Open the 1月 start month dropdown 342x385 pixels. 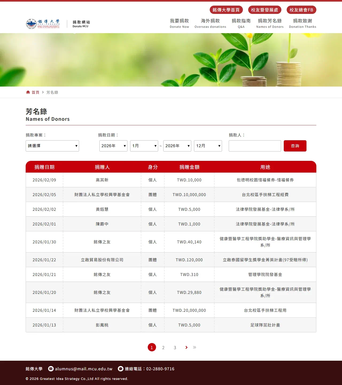click(144, 146)
